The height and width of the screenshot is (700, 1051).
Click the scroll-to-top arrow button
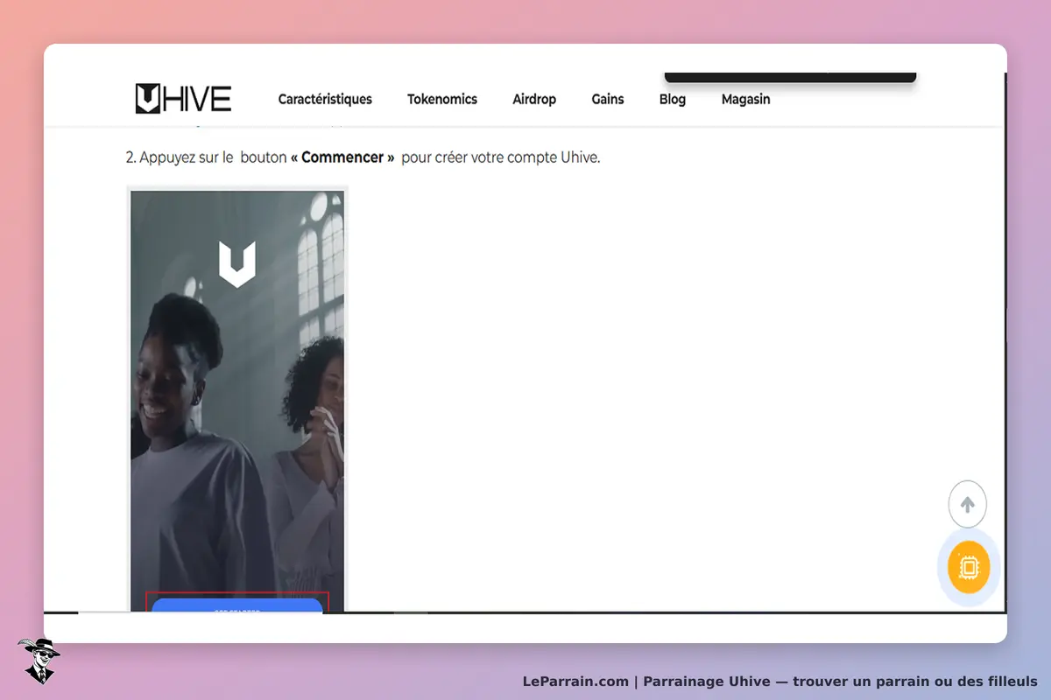point(968,505)
